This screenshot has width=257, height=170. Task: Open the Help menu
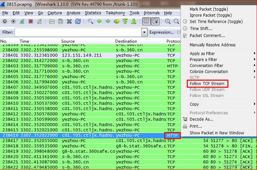168,13
